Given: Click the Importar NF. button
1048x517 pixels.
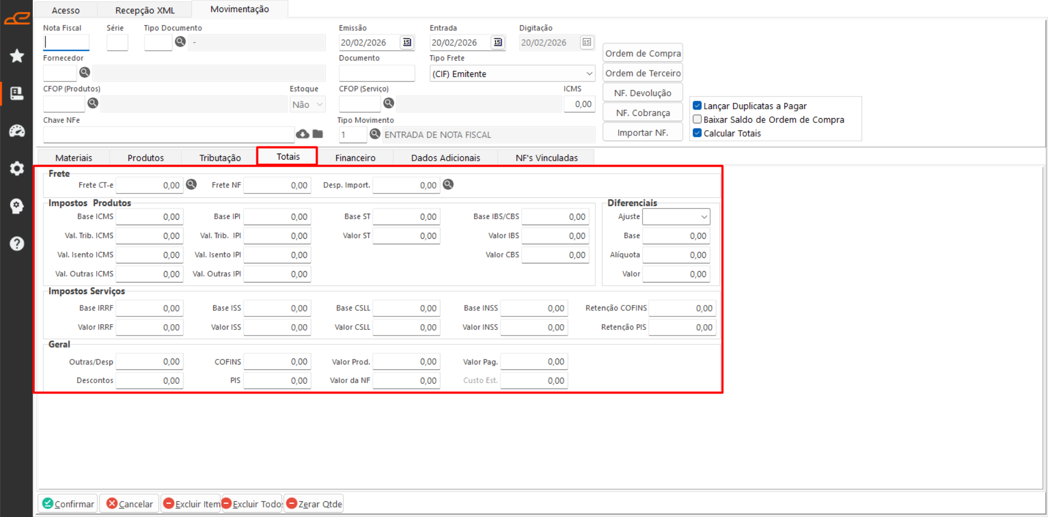Looking at the screenshot, I should [x=642, y=133].
